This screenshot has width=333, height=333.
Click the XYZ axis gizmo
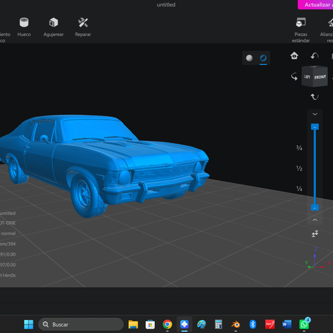click(318, 258)
